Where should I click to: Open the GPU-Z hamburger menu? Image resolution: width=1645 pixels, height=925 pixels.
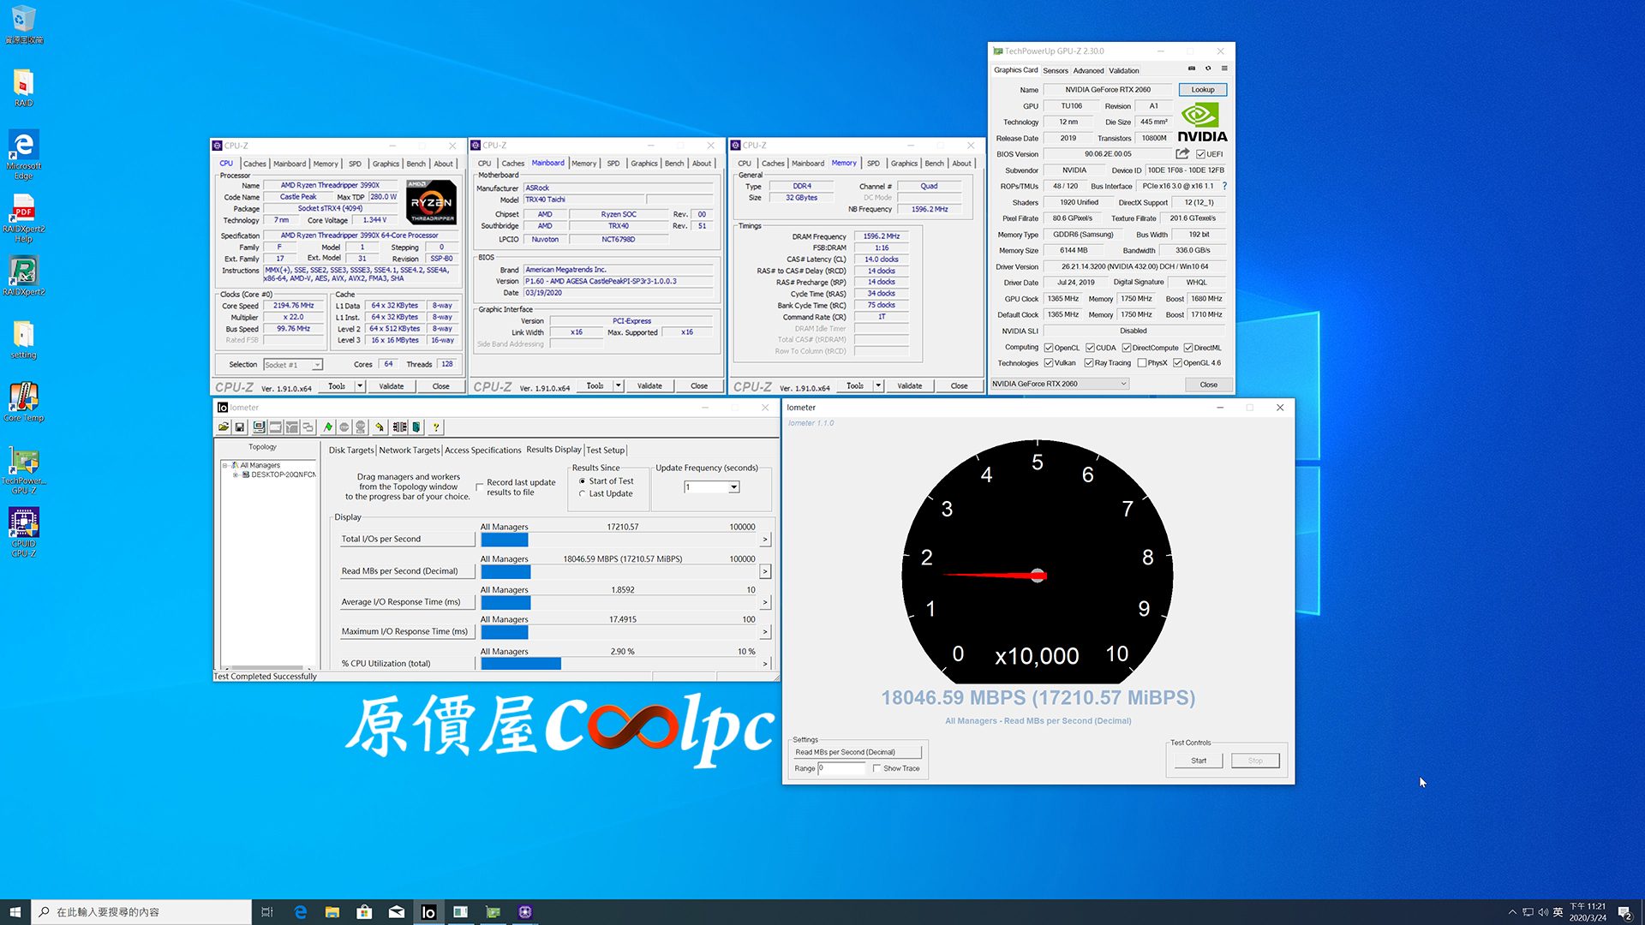1224,69
